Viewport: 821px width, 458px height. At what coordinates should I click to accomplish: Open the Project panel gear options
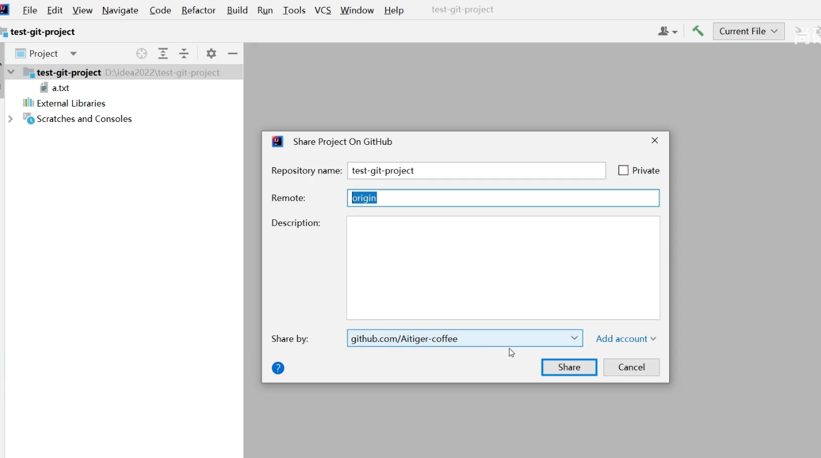211,53
